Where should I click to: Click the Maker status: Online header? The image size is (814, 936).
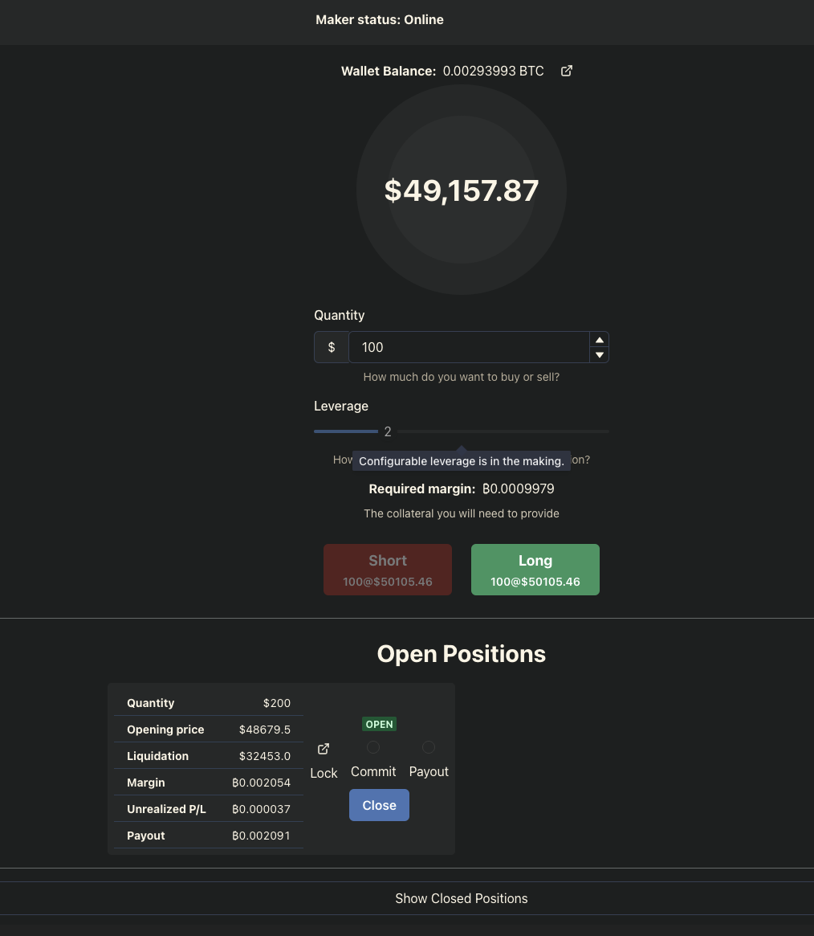(x=379, y=19)
